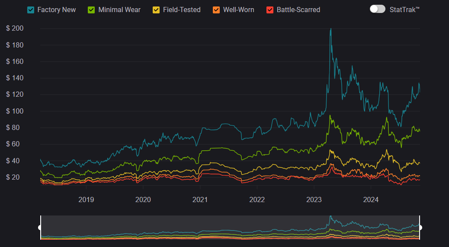Hide the Minimal Wear price line
Screen dimensions: 449x247
click(x=92, y=9)
